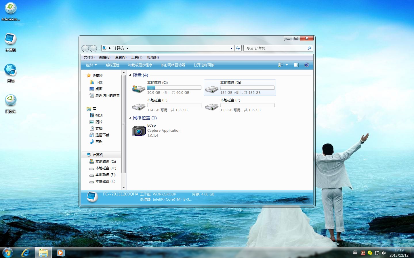Open the help question mark icon
414x258 pixels.
pyautogui.click(x=307, y=65)
